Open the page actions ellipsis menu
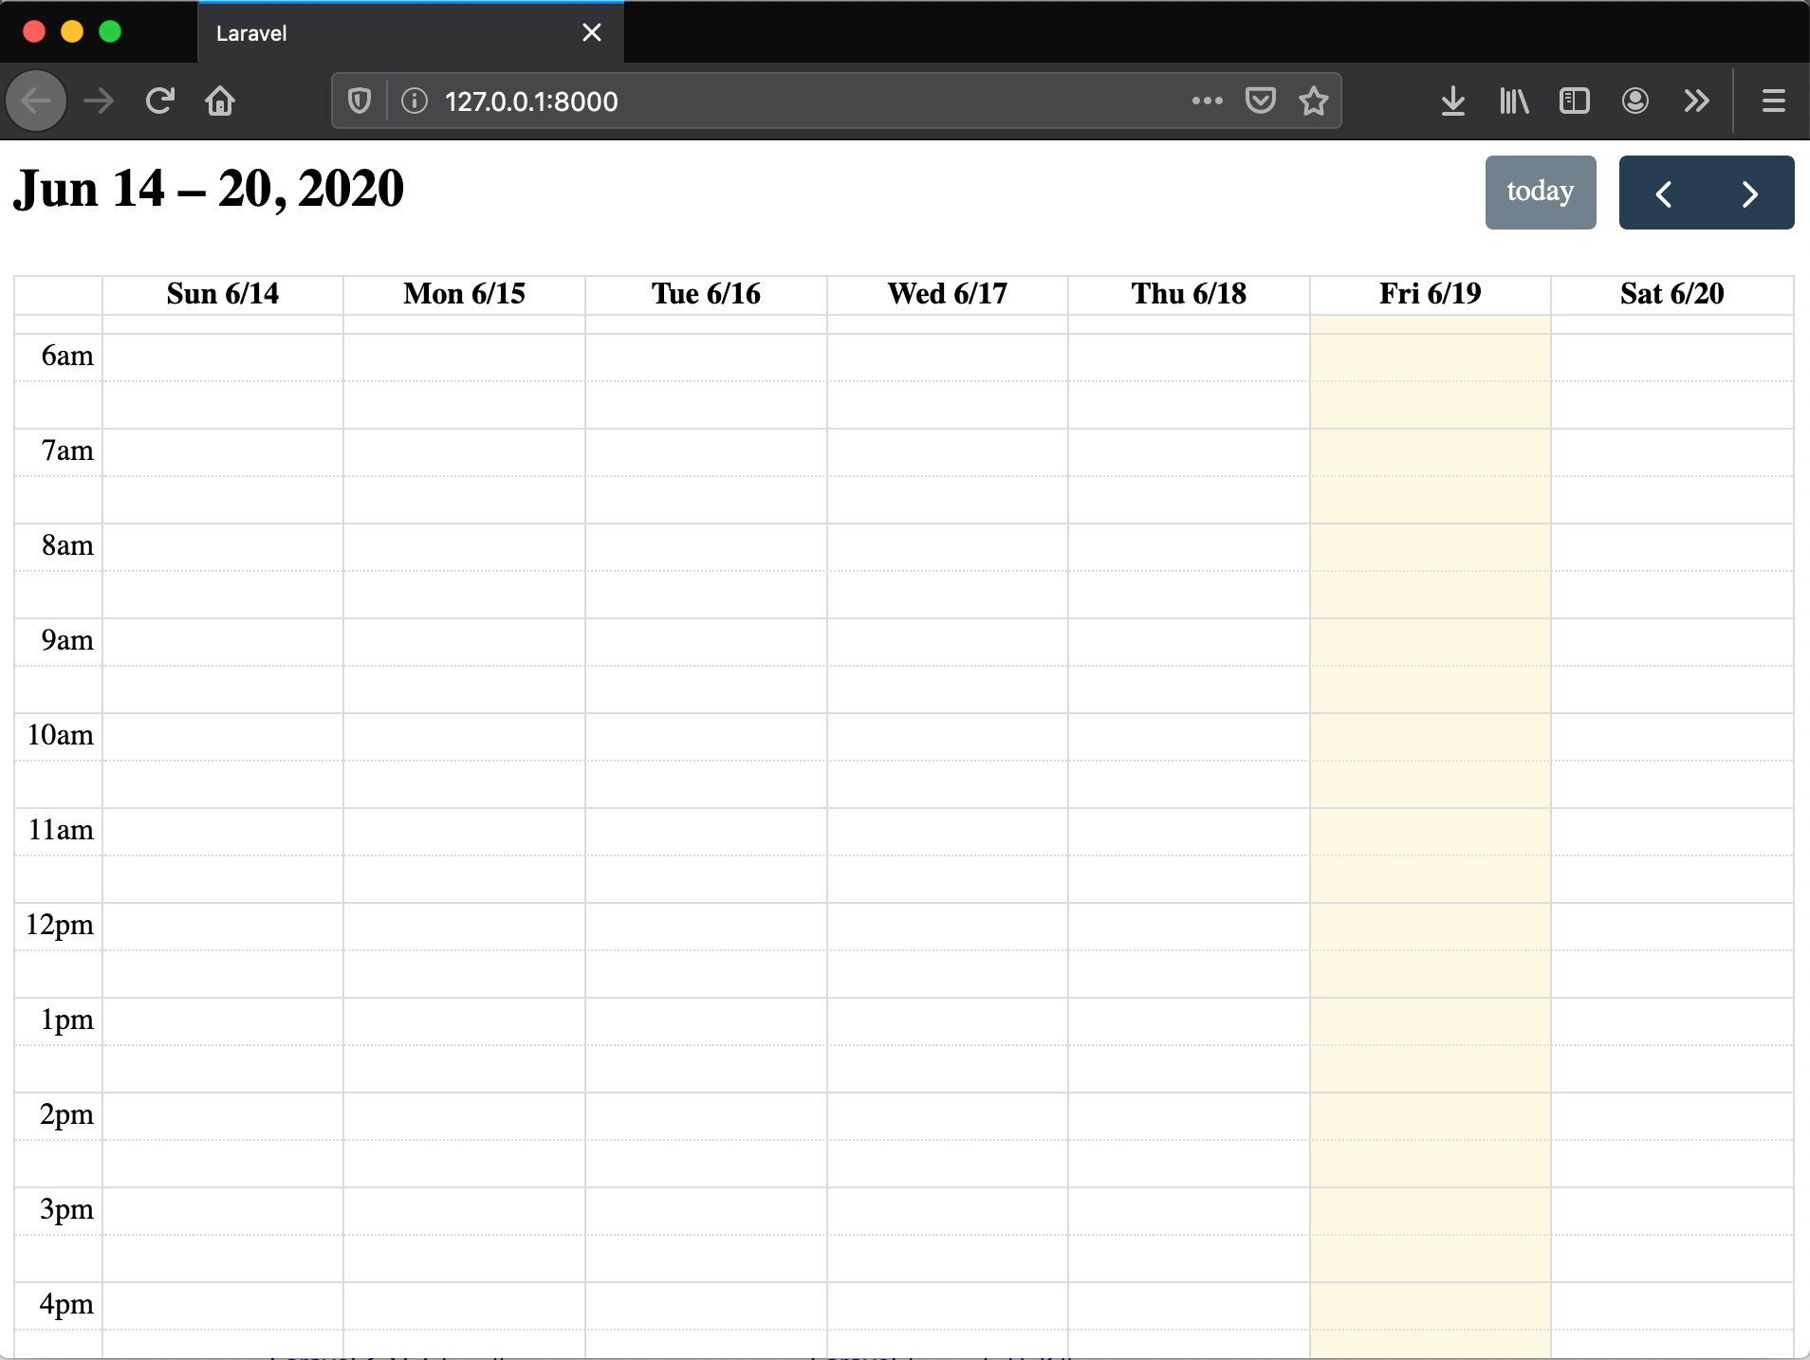1810x1360 pixels. (x=1206, y=101)
